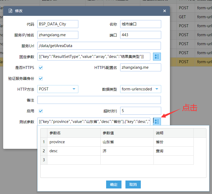Viewport: 212px width, 194px height.
Task: Click the document icon in the 修改 title bar
Action: coord(10,11)
